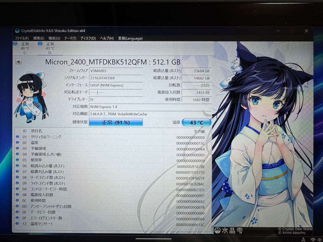
Task: Click raw value 00000001D53735
Action: click(190, 172)
